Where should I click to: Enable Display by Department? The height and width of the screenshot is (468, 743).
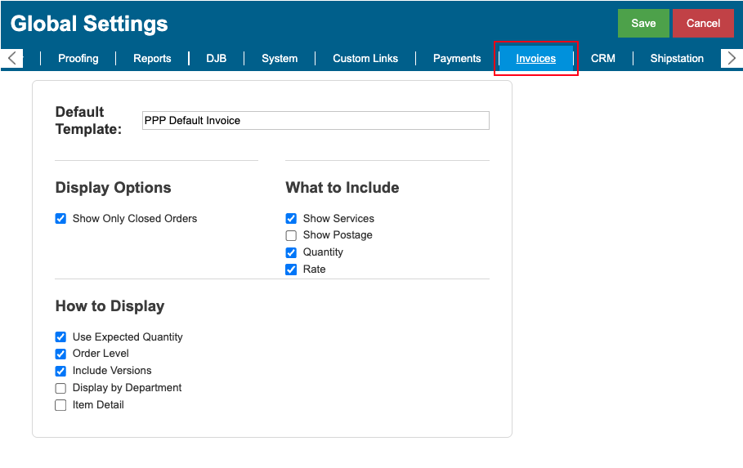click(x=60, y=388)
